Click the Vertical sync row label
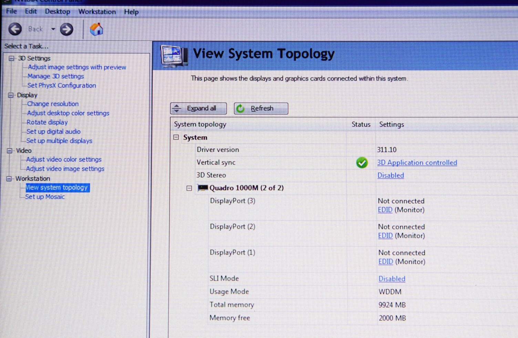 tap(216, 162)
